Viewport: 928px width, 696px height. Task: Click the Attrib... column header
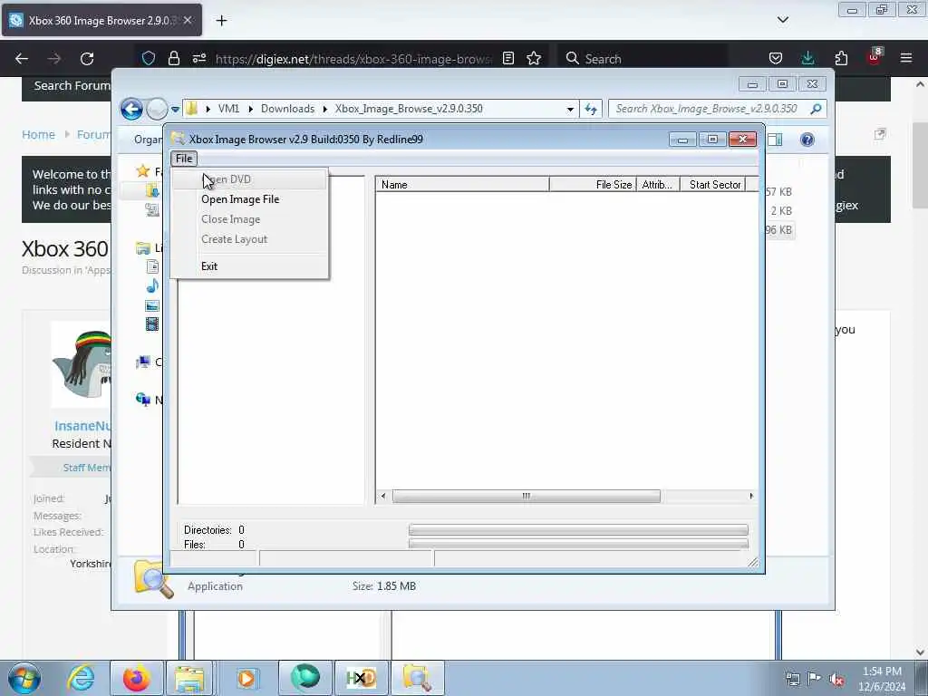pyautogui.click(x=658, y=185)
